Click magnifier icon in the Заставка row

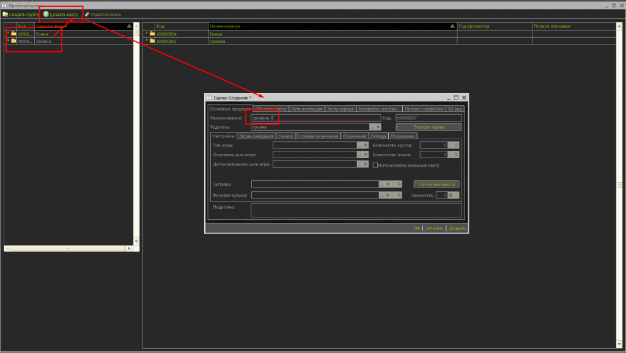[399, 184]
